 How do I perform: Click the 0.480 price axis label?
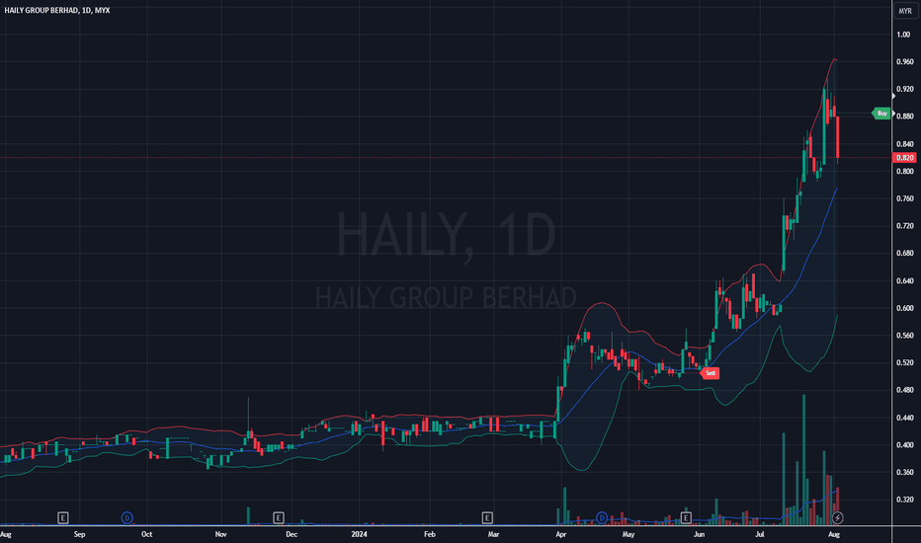[x=904, y=390]
